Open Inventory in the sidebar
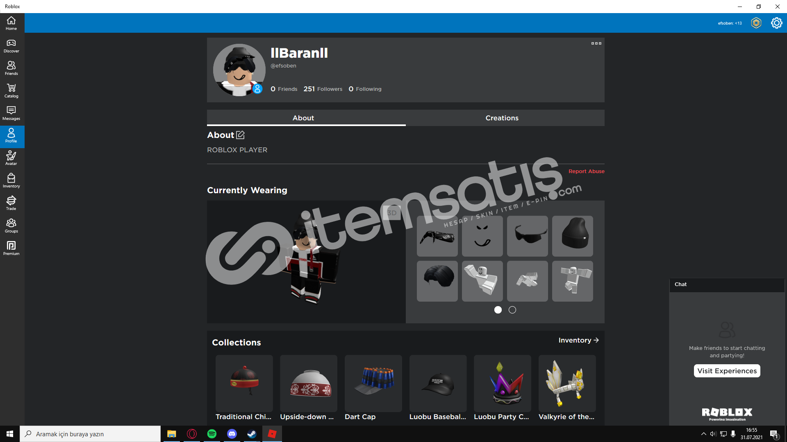The image size is (787, 442). [x=11, y=181]
